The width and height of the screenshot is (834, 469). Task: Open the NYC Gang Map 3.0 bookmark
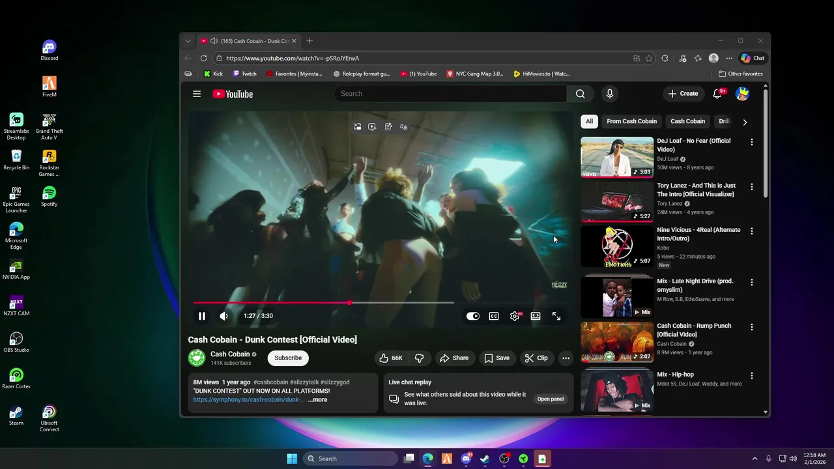pyautogui.click(x=474, y=74)
